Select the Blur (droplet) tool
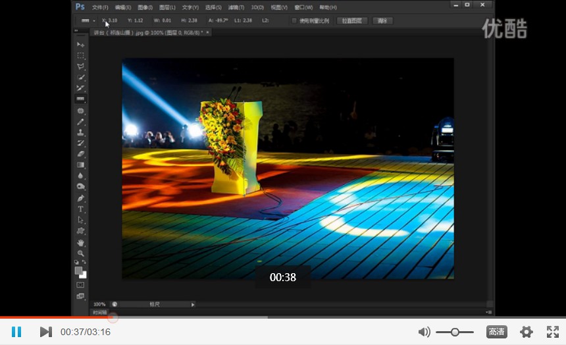566x345 pixels. coord(80,176)
